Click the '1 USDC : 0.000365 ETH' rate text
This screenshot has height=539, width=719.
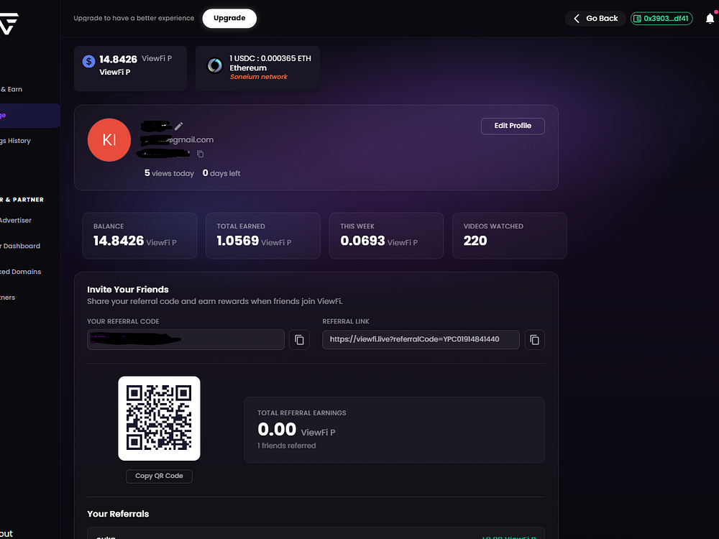pyautogui.click(x=270, y=58)
